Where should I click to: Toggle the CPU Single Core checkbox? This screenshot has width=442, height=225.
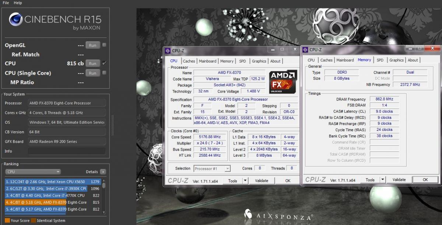[104, 73]
